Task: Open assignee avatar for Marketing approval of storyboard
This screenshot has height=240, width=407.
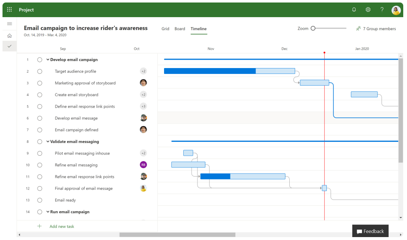Action: click(x=143, y=83)
